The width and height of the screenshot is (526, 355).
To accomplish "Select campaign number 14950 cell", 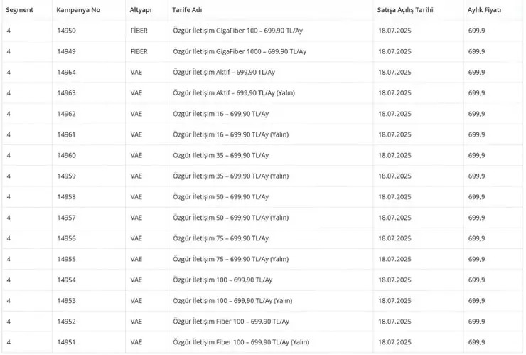I will [66, 31].
